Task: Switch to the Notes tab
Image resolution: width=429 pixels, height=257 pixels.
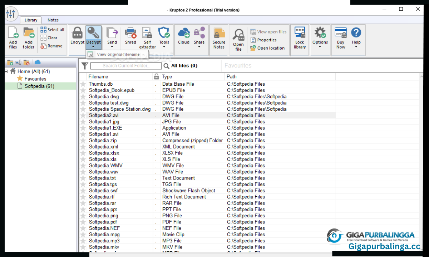Action: click(x=53, y=20)
